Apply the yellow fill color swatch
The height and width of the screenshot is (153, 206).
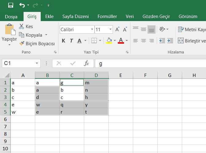(x=109, y=41)
